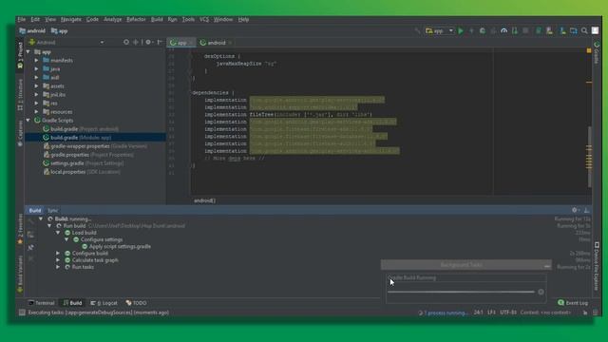This screenshot has height=342, width=608.
Task: Open the Logcat tool window
Action: 104,303
